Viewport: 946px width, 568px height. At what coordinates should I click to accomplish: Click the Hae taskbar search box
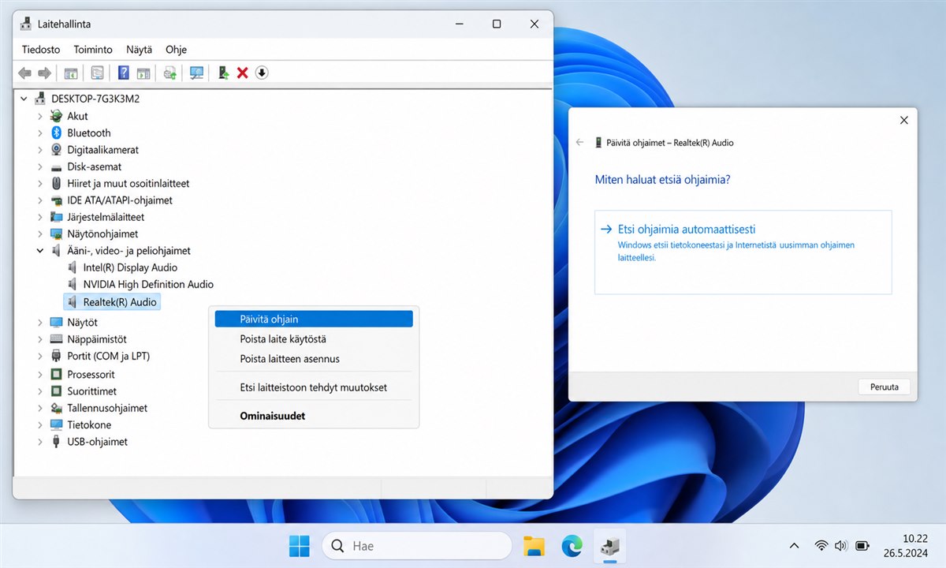coord(417,546)
